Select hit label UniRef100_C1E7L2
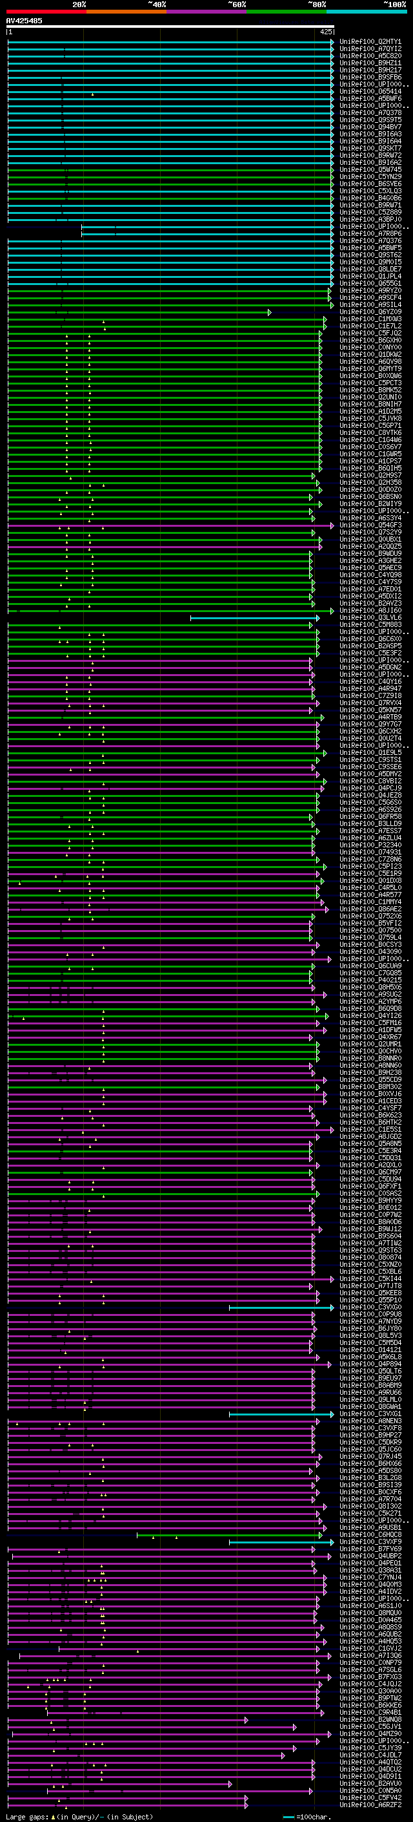 tap(370, 326)
